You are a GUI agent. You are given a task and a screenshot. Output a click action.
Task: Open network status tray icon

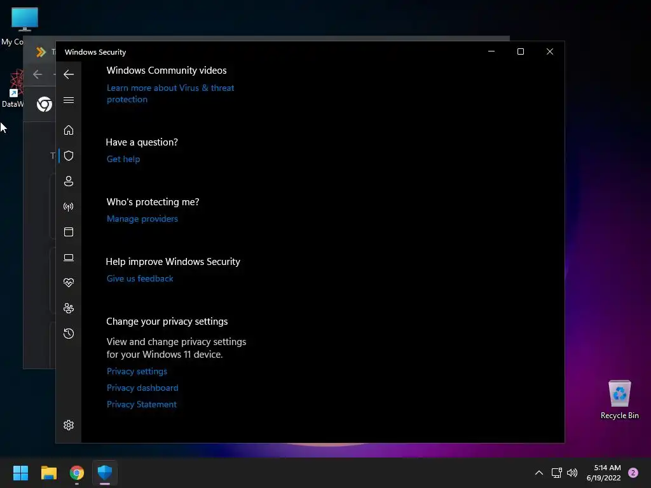[556, 473]
